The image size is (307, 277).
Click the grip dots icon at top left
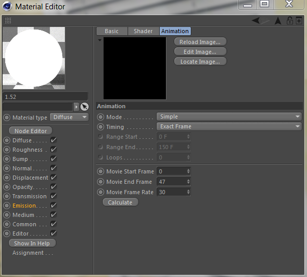8,20
